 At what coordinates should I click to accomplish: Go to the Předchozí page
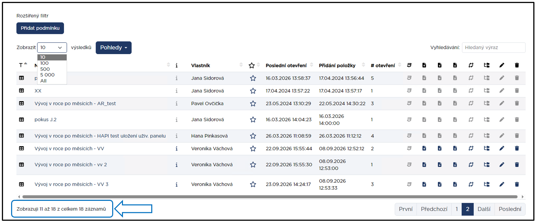[x=434, y=209]
